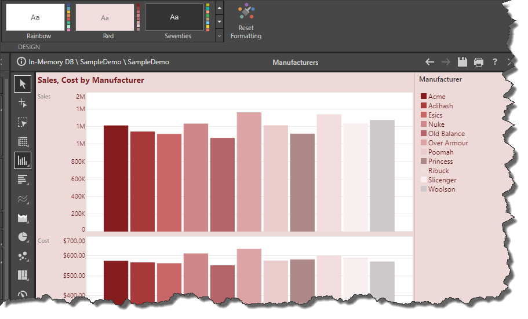Go back using the left arrow
The height and width of the screenshot is (319, 528).
(429, 62)
